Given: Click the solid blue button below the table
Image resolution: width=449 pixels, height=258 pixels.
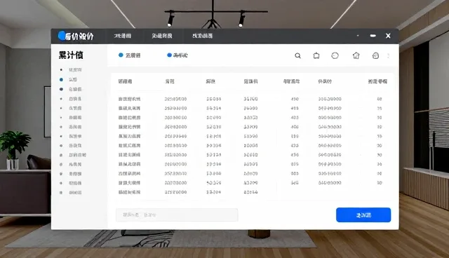Looking at the screenshot, I should point(363,215).
